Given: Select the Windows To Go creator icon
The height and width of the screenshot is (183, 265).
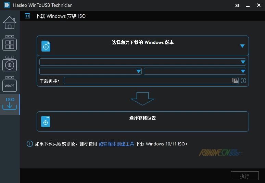Looking at the screenshot, I should (10, 43).
